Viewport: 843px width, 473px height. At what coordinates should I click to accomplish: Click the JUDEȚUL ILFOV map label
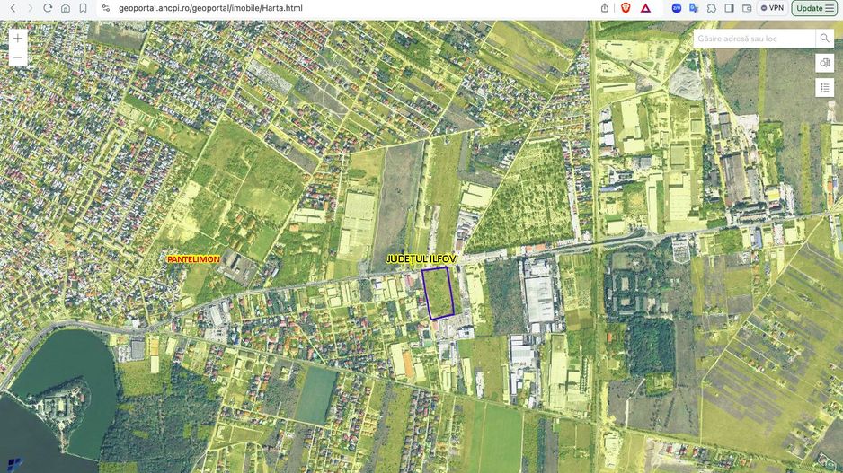421,258
